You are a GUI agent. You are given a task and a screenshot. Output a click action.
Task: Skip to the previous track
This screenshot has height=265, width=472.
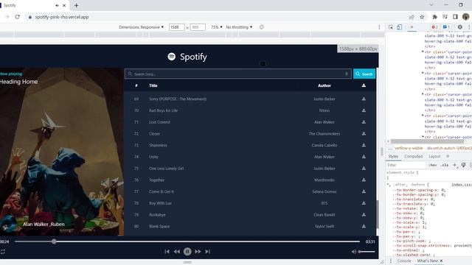[167, 252]
